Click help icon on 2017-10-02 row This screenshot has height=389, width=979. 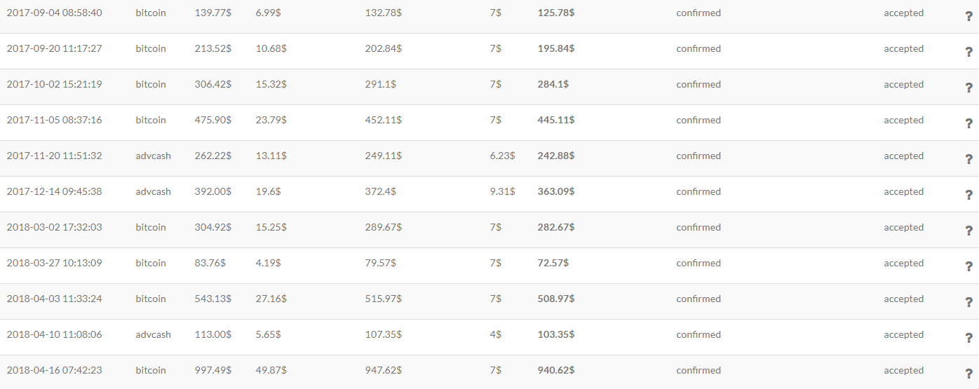tap(968, 88)
